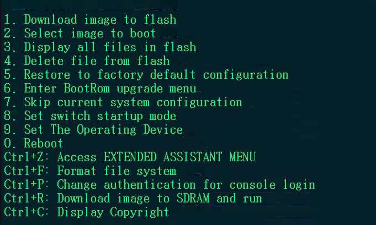This screenshot has width=376, height=225.
Task: Select the 'Select image to boot' line
Action: (x=80, y=34)
